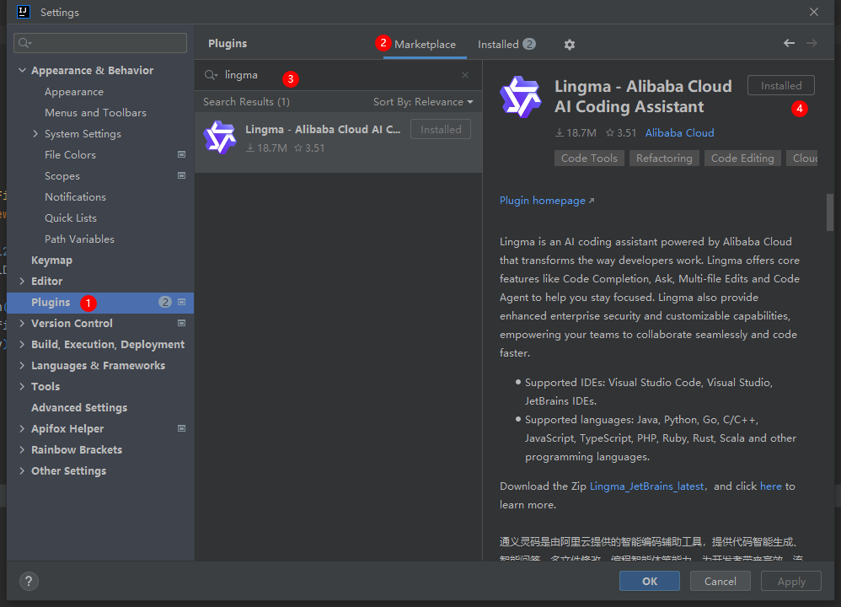Click the Search Results (1) label
The height and width of the screenshot is (607, 841).
coord(246,102)
